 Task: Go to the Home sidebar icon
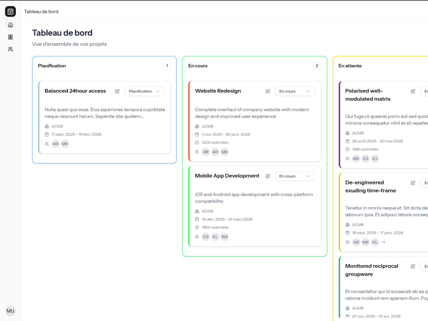coord(10,25)
